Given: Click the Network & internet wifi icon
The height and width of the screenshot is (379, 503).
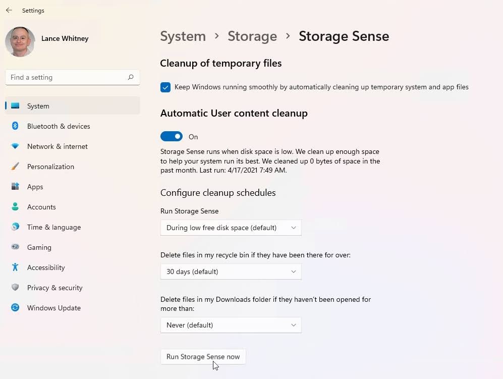Looking at the screenshot, I should (x=15, y=146).
